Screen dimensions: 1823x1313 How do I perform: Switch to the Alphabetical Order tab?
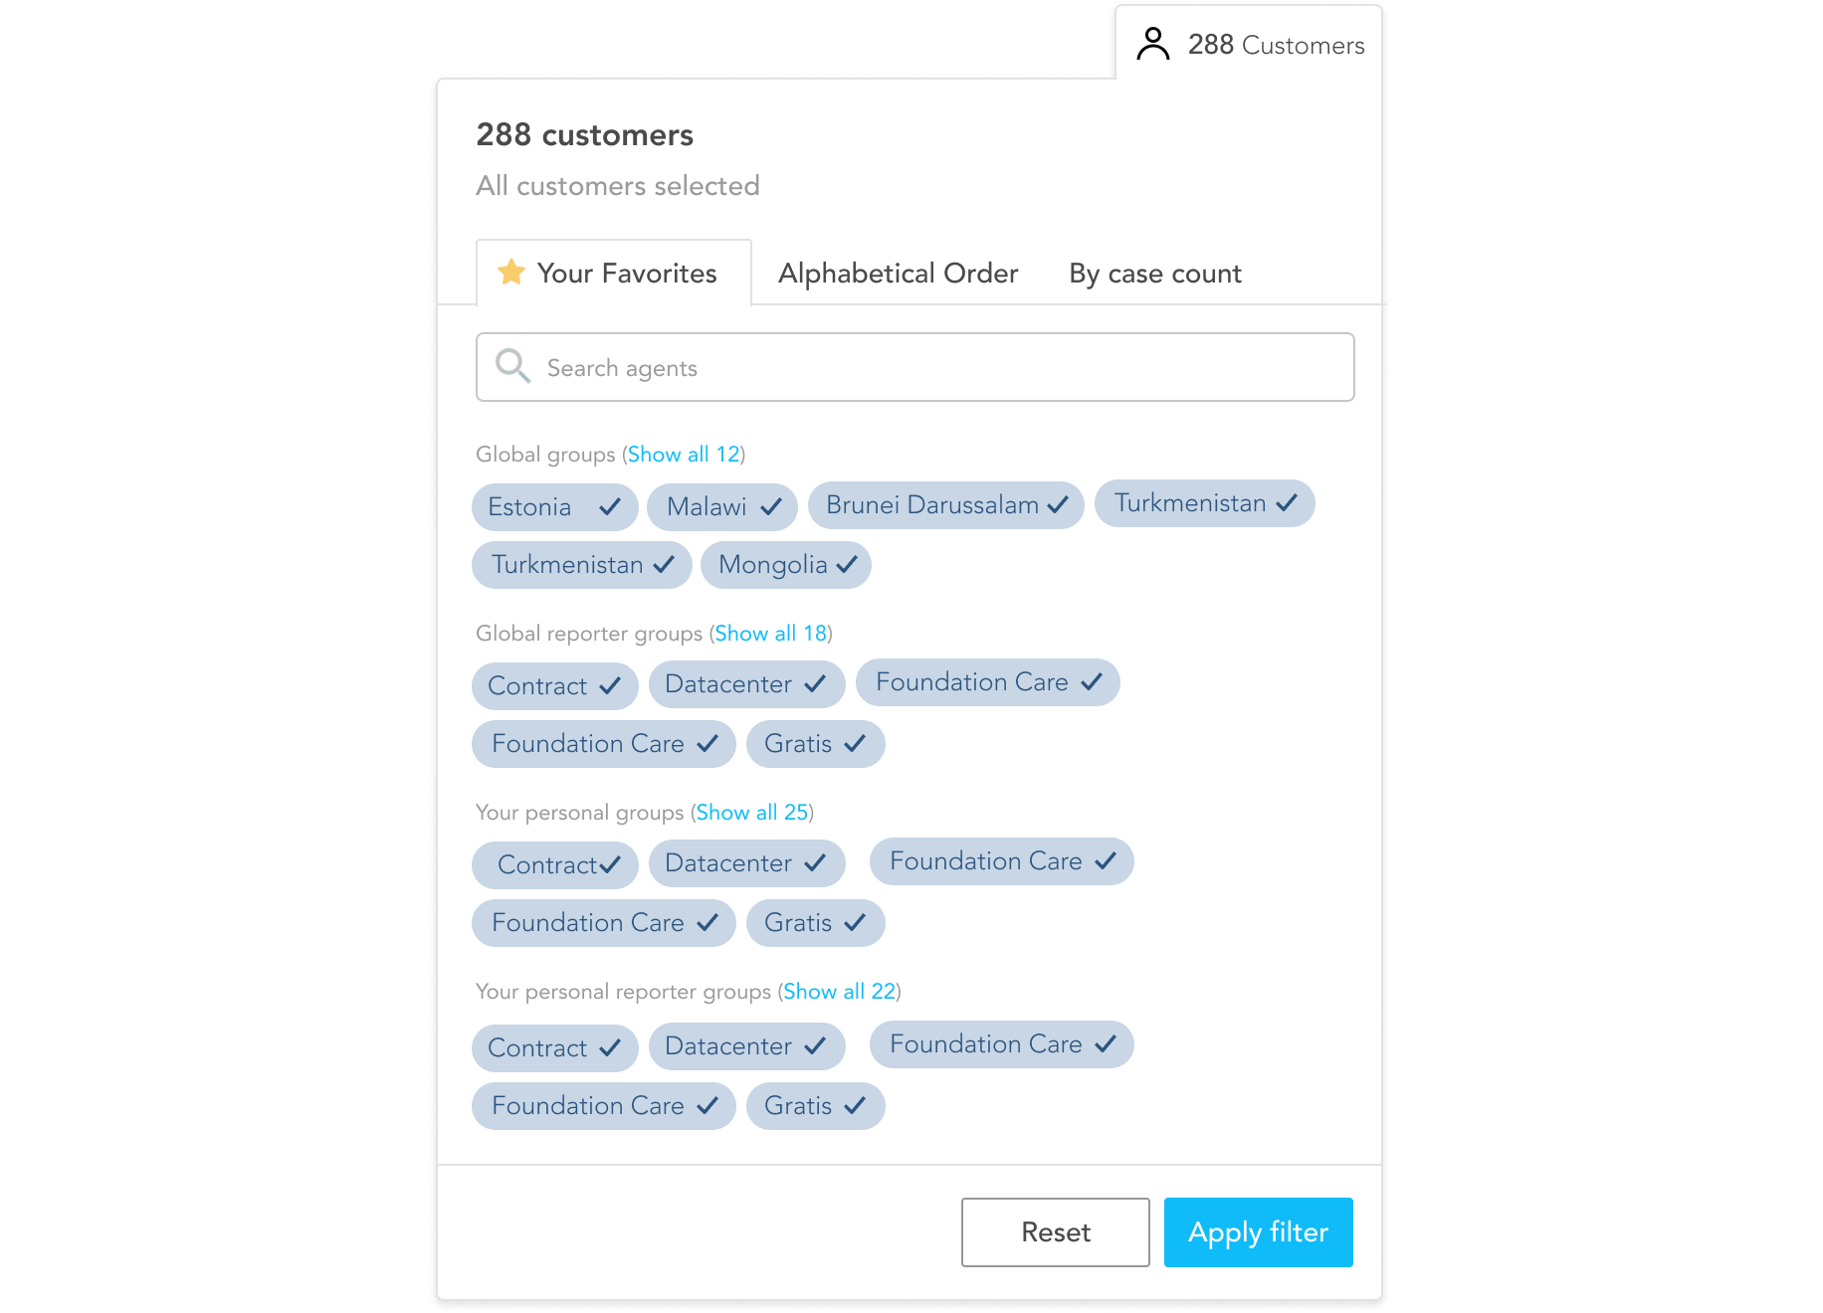(898, 274)
